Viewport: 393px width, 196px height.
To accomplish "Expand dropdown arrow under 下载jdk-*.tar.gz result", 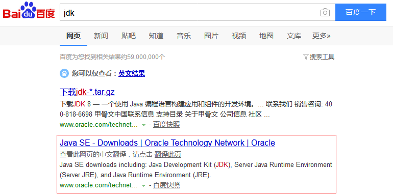I will coord(143,125).
